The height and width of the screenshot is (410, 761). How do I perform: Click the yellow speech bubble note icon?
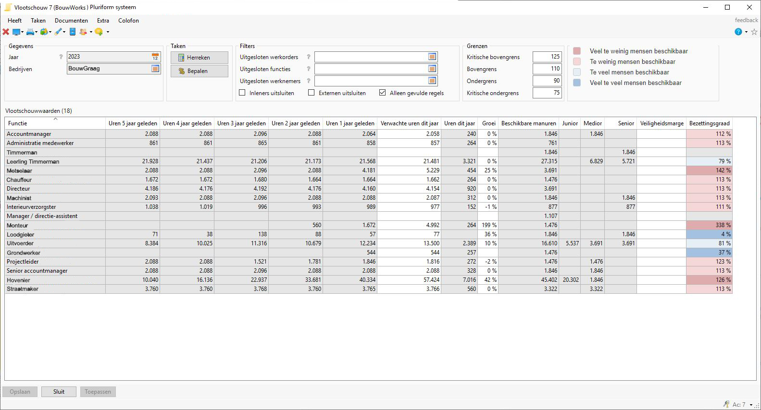coord(99,32)
